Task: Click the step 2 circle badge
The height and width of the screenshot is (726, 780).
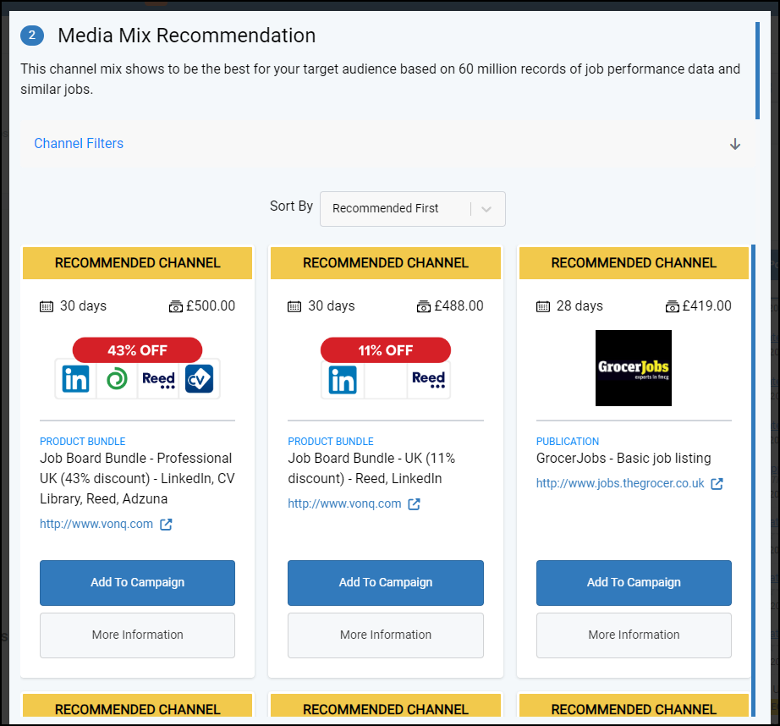Action: click(x=32, y=36)
